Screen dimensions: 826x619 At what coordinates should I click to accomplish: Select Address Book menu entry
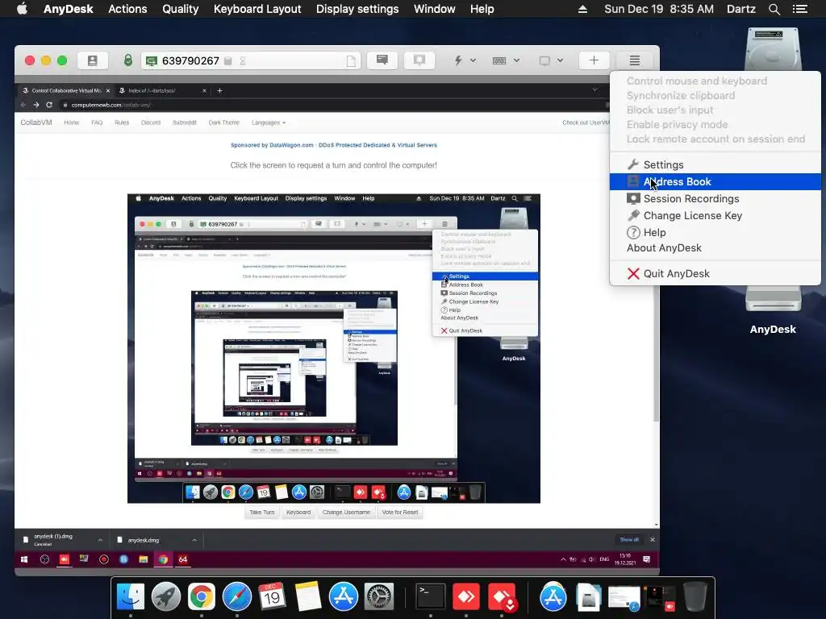[x=715, y=181]
